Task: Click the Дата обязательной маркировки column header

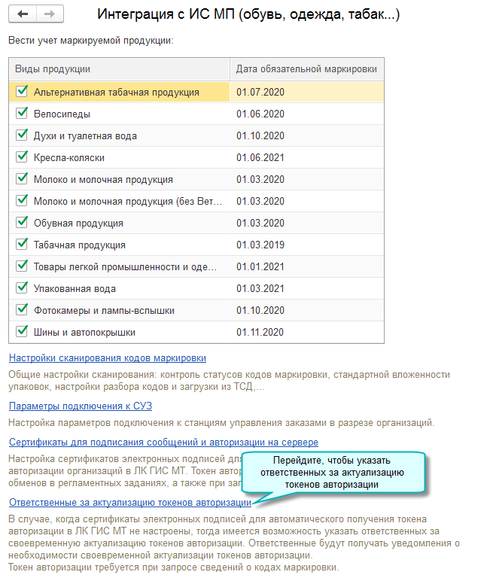Action: pos(306,69)
